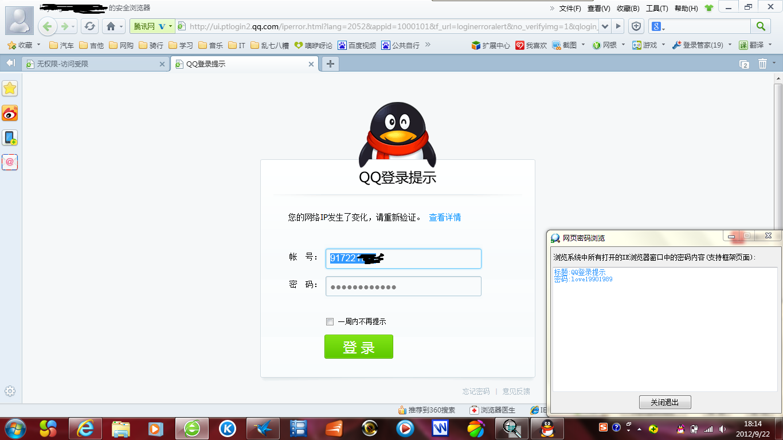Open the 文件(F) menu
This screenshot has height=440, width=783.
570,9
